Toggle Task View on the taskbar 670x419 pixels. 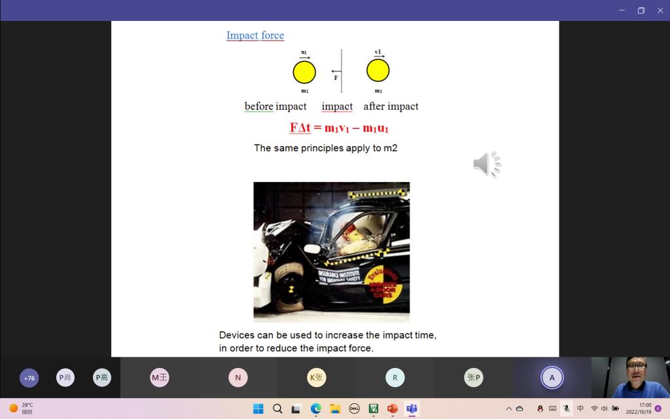point(296,409)
